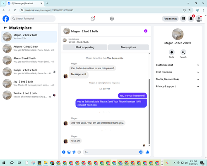The height and width of the screenshot is (166, 207).
Task: Select the Messenger browser tab
Action: [x=25, y=3]
